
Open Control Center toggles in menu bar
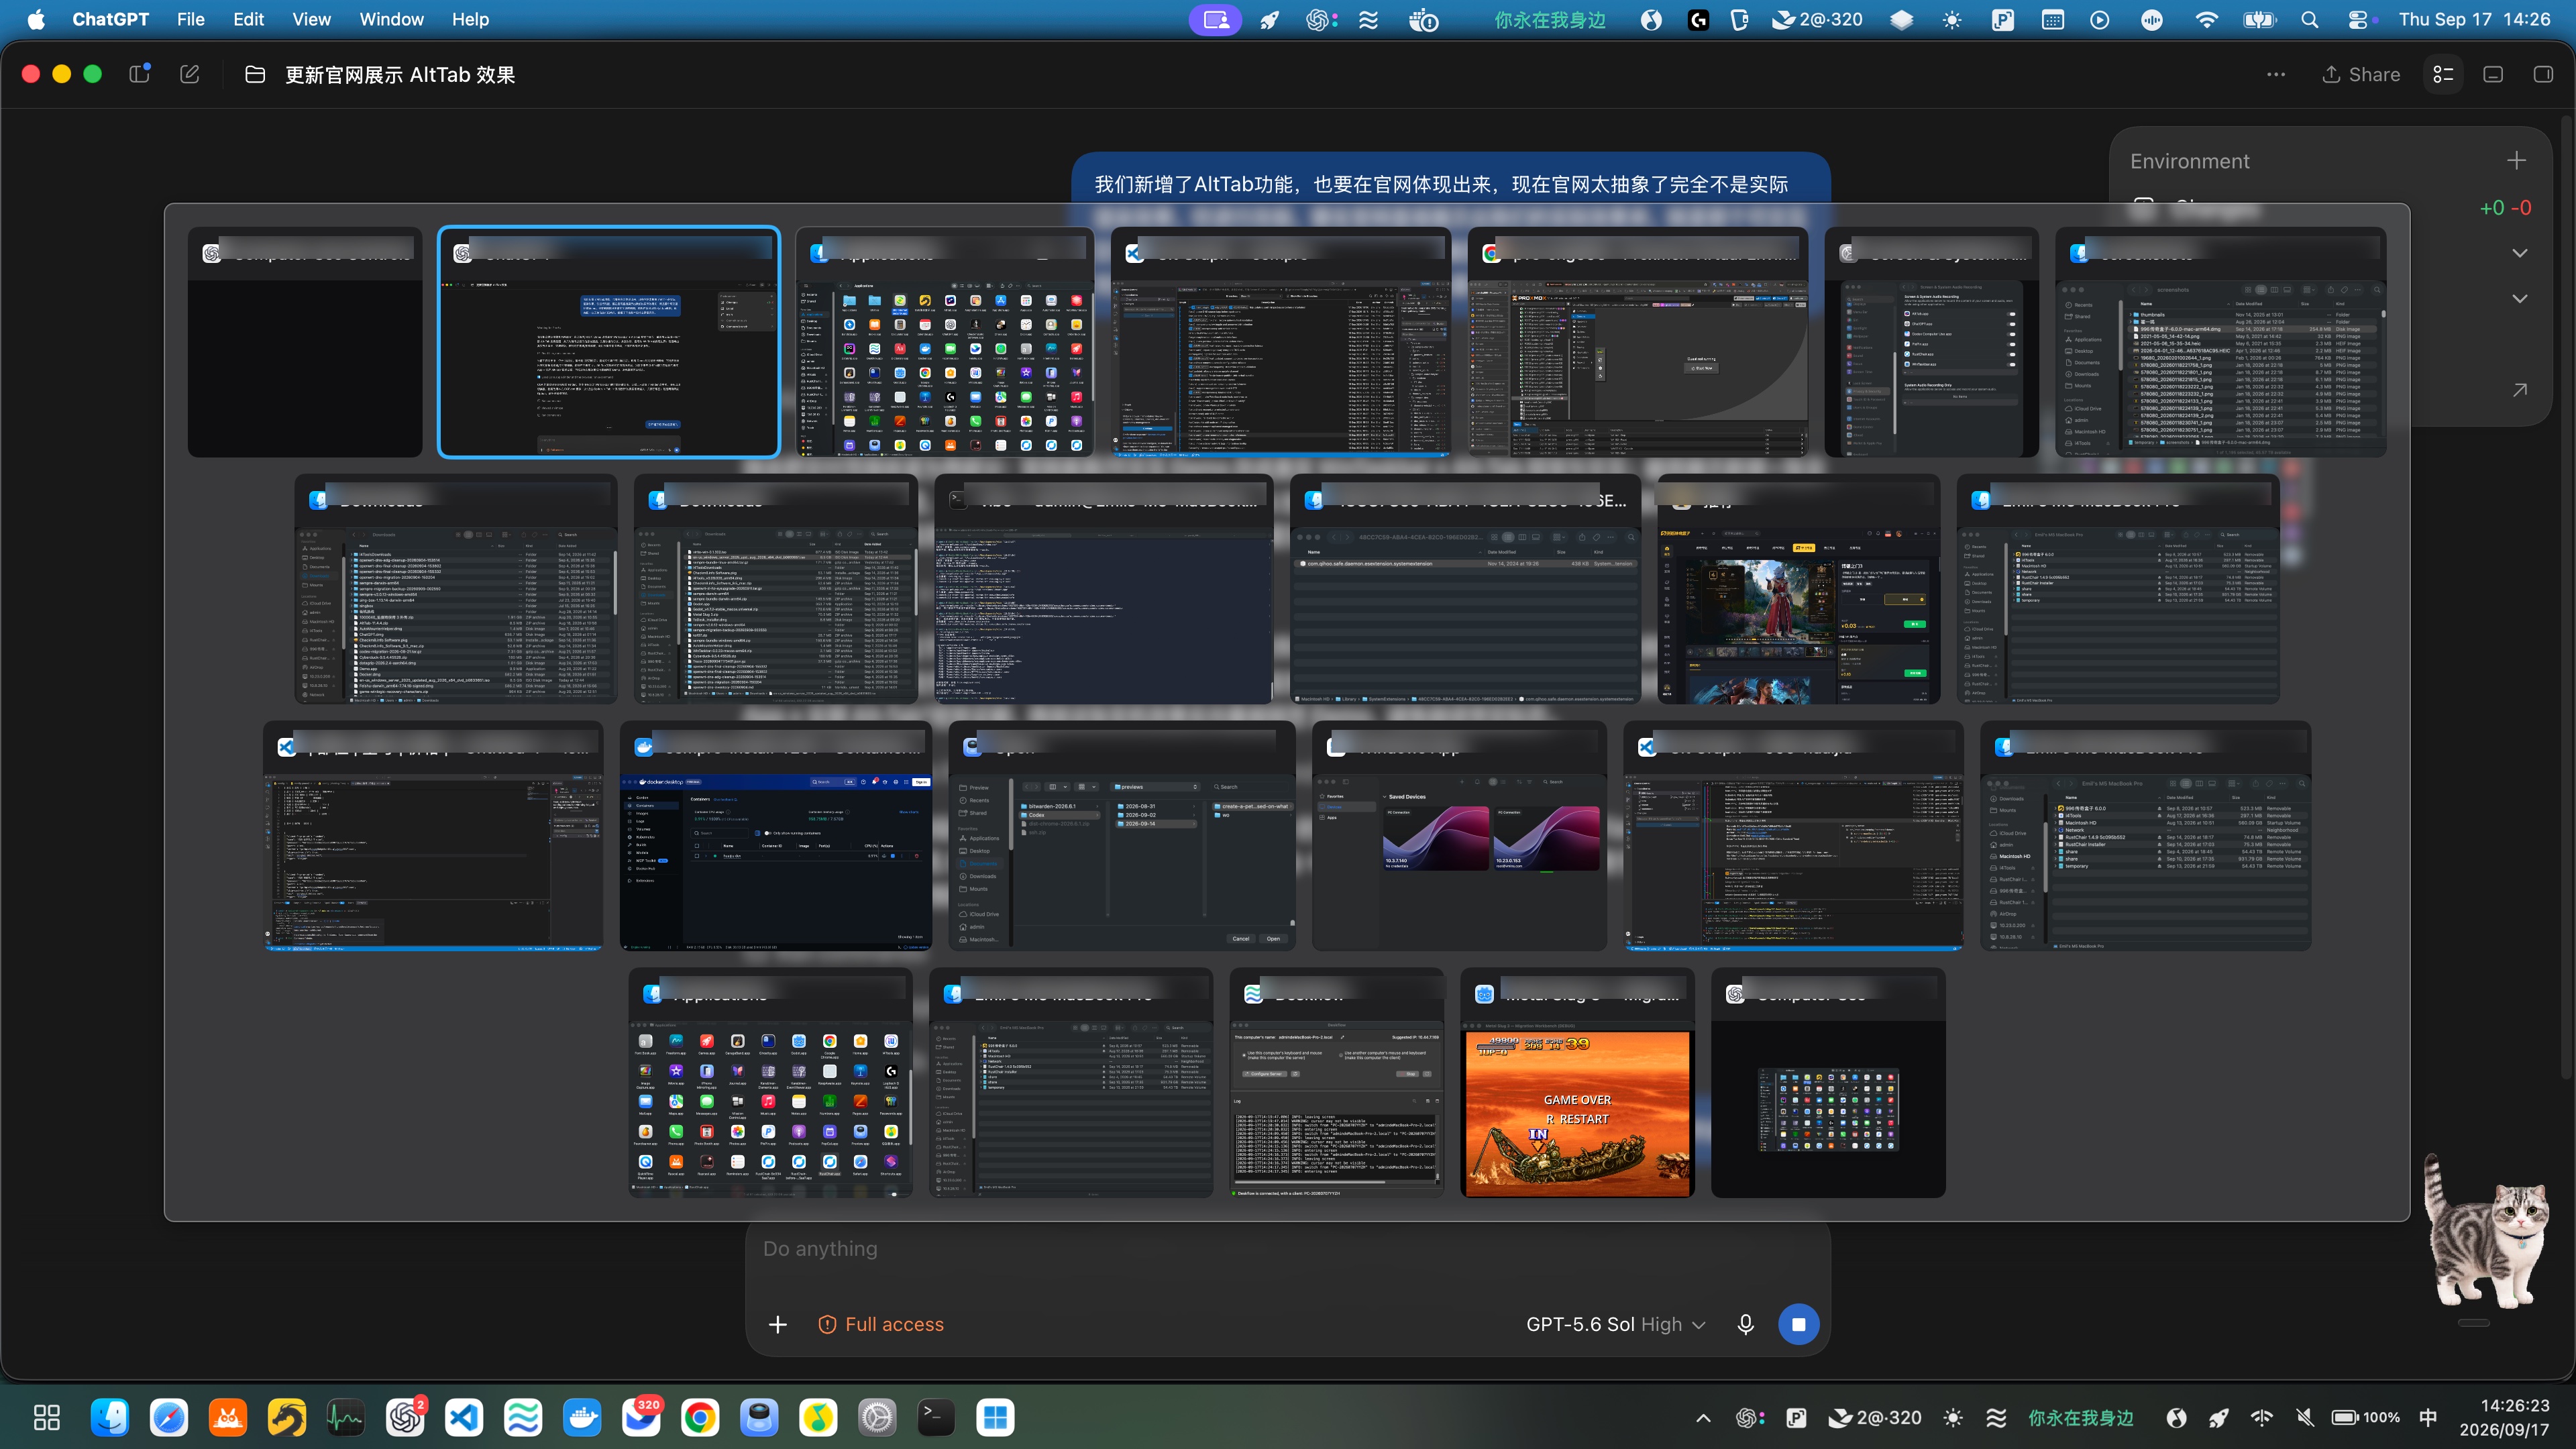[x=2358, y=19]
